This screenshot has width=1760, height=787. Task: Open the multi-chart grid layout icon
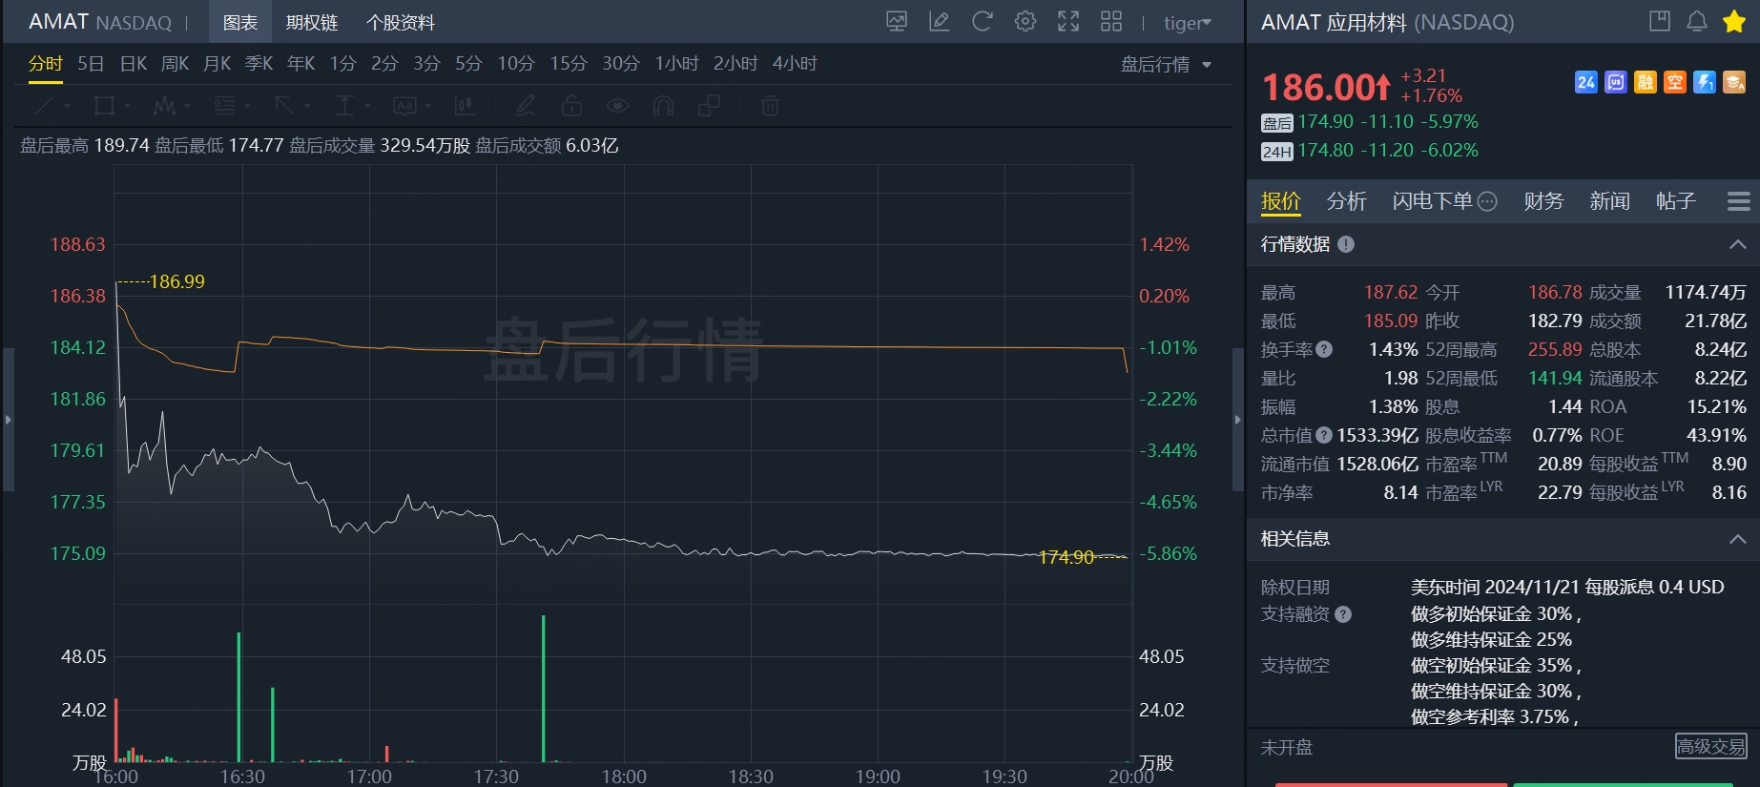point(1111,22)
